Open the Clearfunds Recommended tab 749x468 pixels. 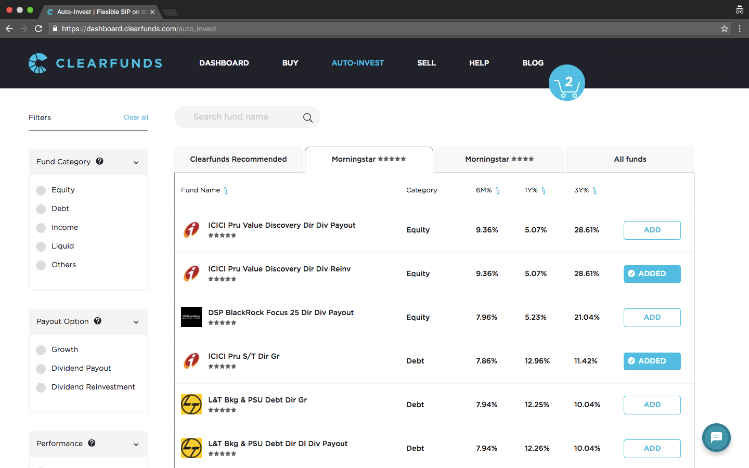click(239, 160)
